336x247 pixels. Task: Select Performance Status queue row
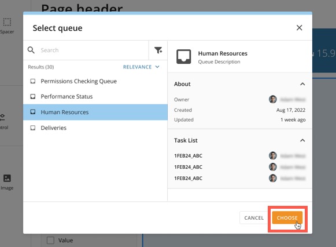click(95, 96)
